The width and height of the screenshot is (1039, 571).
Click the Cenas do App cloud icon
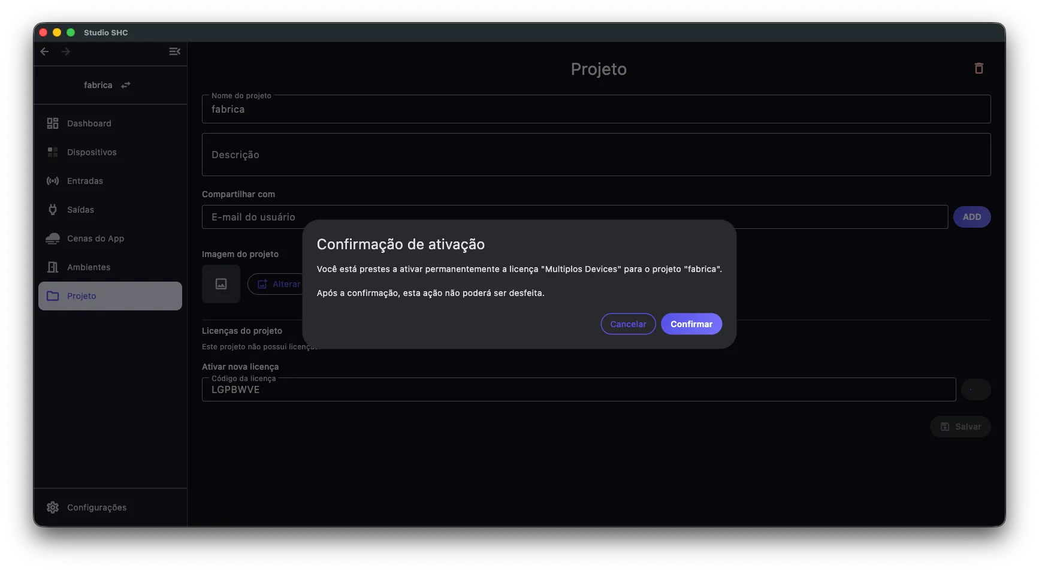click(x=53, y=238)
